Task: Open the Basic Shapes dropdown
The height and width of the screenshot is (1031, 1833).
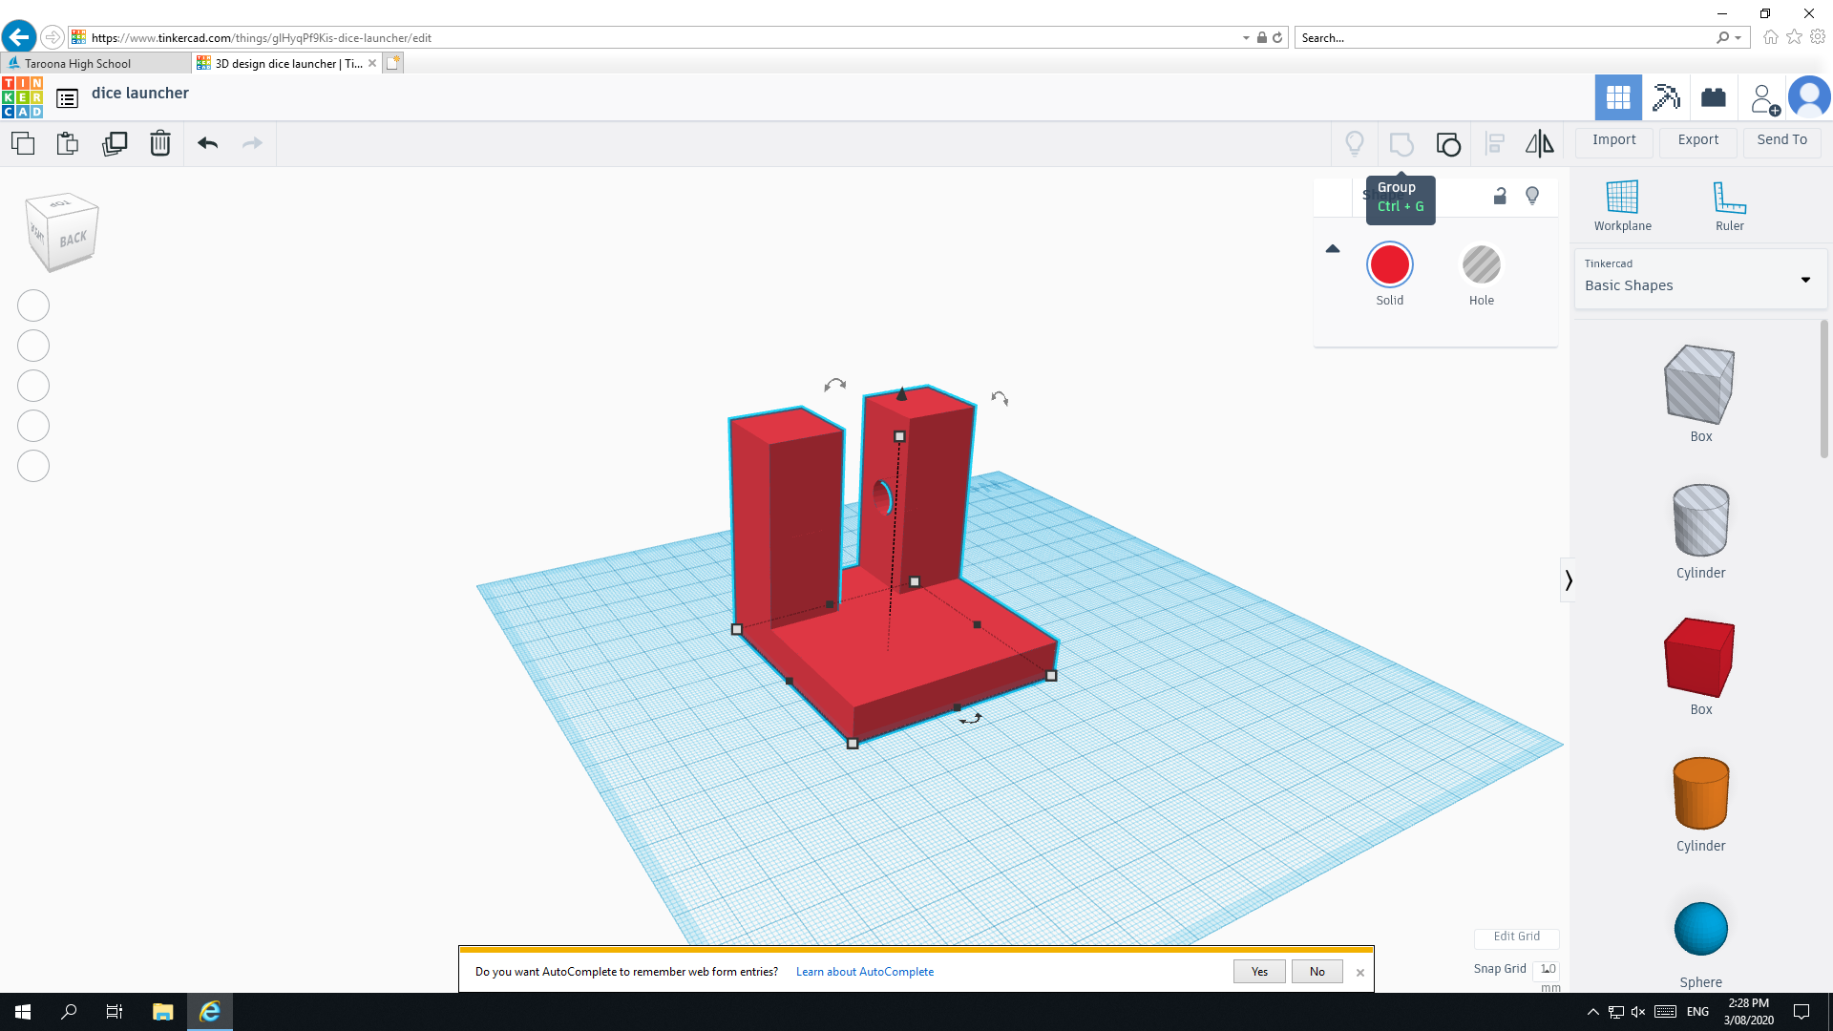Action: 1700,279
